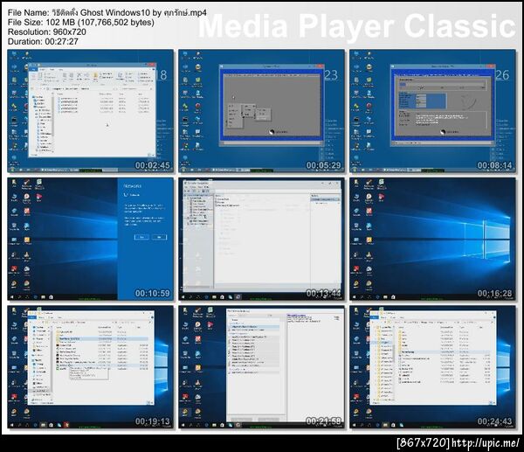This screenshot has width=524, height=452.
Task: Open the thumbnail stamped 00:16:28
Action: point(433,239)
